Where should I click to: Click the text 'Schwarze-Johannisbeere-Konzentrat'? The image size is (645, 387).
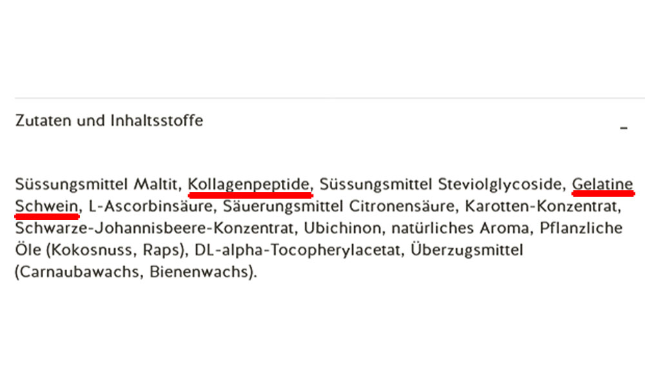pyautogui.click(x=154, y=228)
